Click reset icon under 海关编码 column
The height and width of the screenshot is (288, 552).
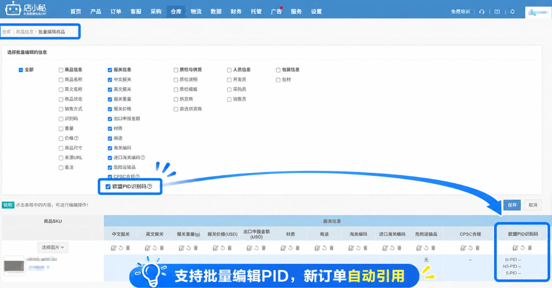click(358, 248)
